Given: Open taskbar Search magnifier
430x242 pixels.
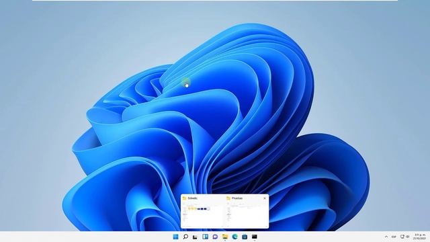Looking at the screenshot, I should click(185, 237).
